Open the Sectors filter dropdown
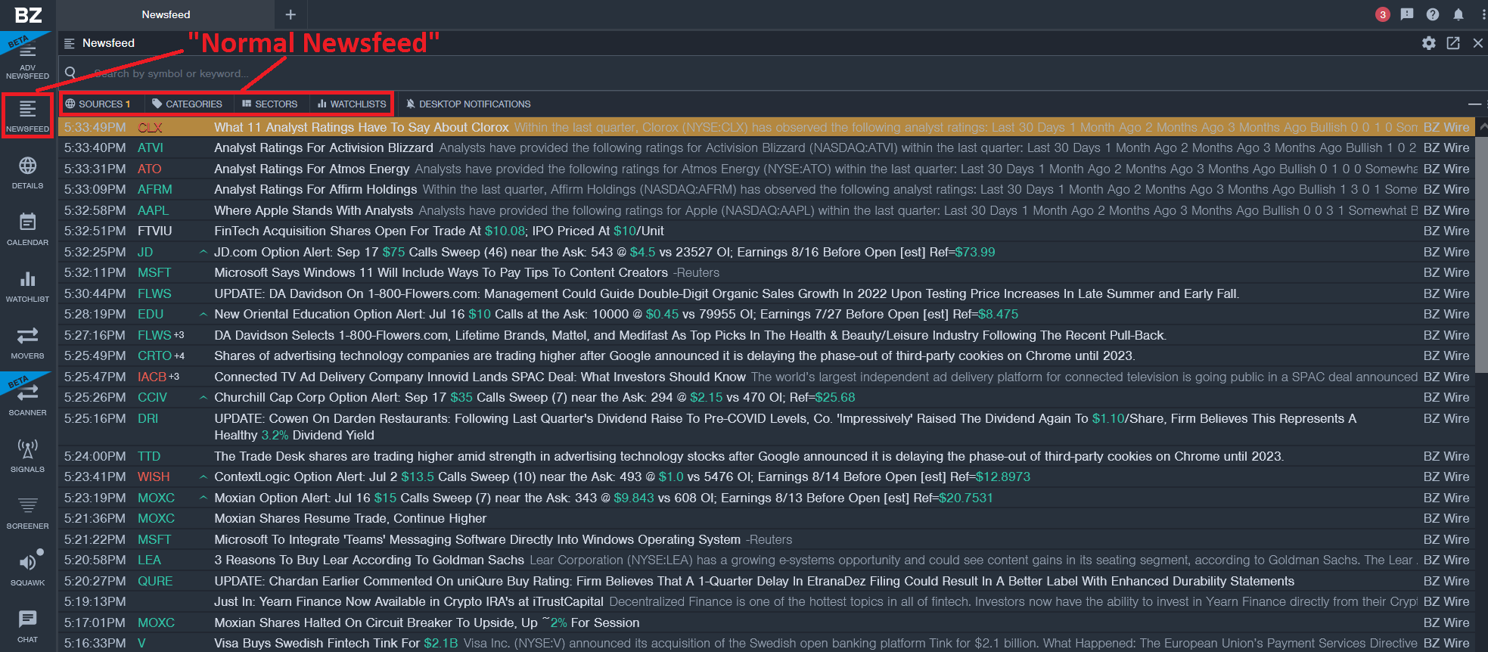The width and height of the screenshot is (1488, 652). tap(269, 104)
